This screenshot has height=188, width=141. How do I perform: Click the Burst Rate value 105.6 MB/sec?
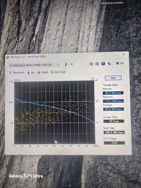coord(114,132)
